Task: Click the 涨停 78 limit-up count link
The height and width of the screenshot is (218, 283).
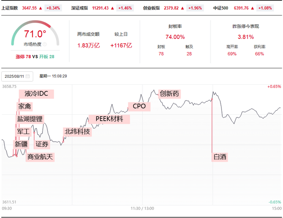Action: point(23,57)
